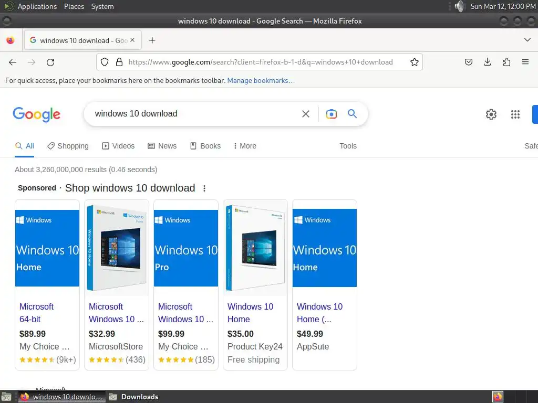View site security padlock info
Screen dimensions: 538x403
point(119,62)
